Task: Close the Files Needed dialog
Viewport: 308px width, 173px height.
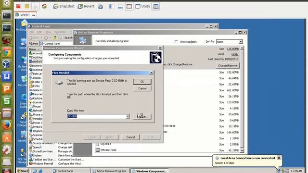Action: click(152, 73)
